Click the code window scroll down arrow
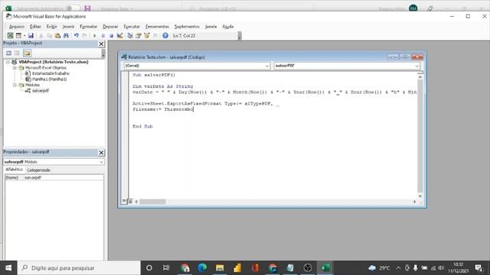 tap(420, 196)
